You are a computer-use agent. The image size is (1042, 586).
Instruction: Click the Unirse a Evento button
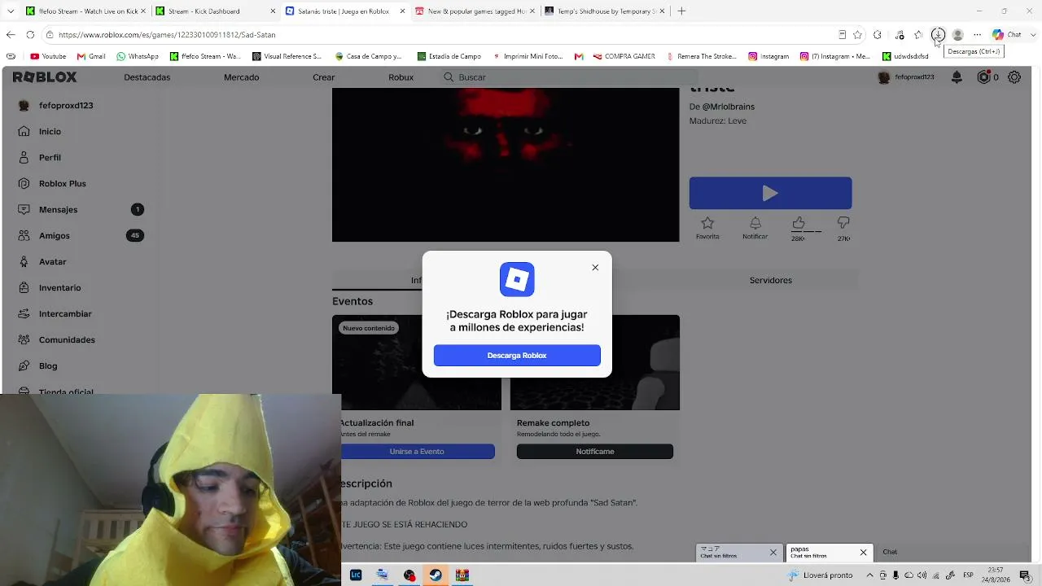417,452
